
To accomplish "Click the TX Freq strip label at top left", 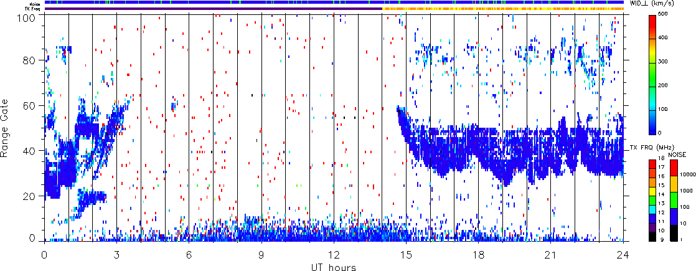I will (29, 9).
